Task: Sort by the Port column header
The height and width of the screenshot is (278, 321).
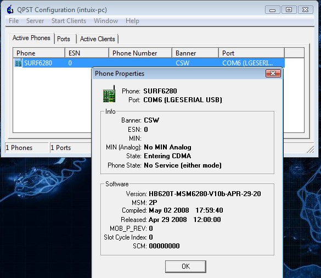Action: [x=252, y=53]
